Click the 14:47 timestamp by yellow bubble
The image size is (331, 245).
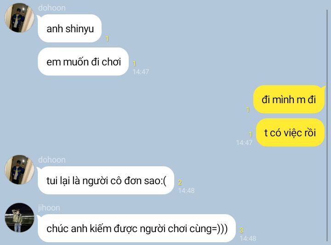click(244, 143)
